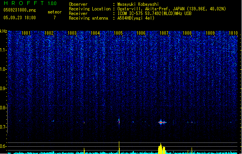Screen dimensions: 242x154
Task: Click the meteor count value 7
Action: pyautogui.click(x=55, y=18)
